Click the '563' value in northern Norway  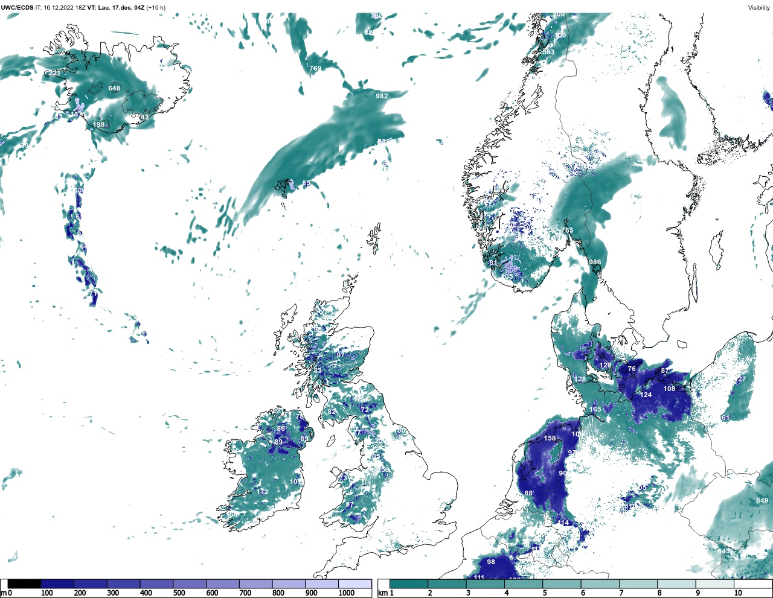click(548, 52)
